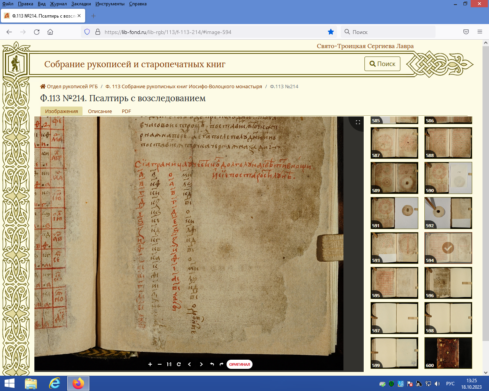The height and width of the screenshot is (391, 489).
Task: Click the reset view circular-arrow icon
Action: [179, 364]
